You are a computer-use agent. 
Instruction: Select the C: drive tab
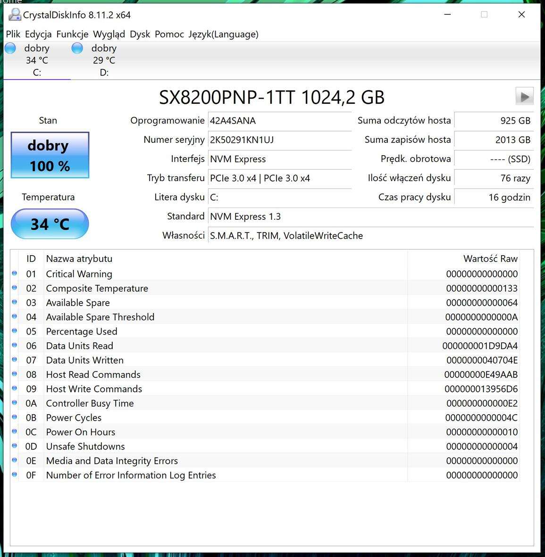coord(37,60)
